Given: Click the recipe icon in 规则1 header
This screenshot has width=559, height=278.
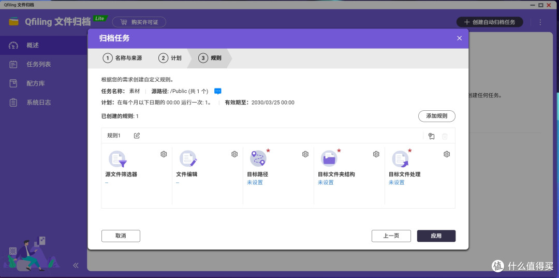Looking at the screenshot, I should 432,136.
